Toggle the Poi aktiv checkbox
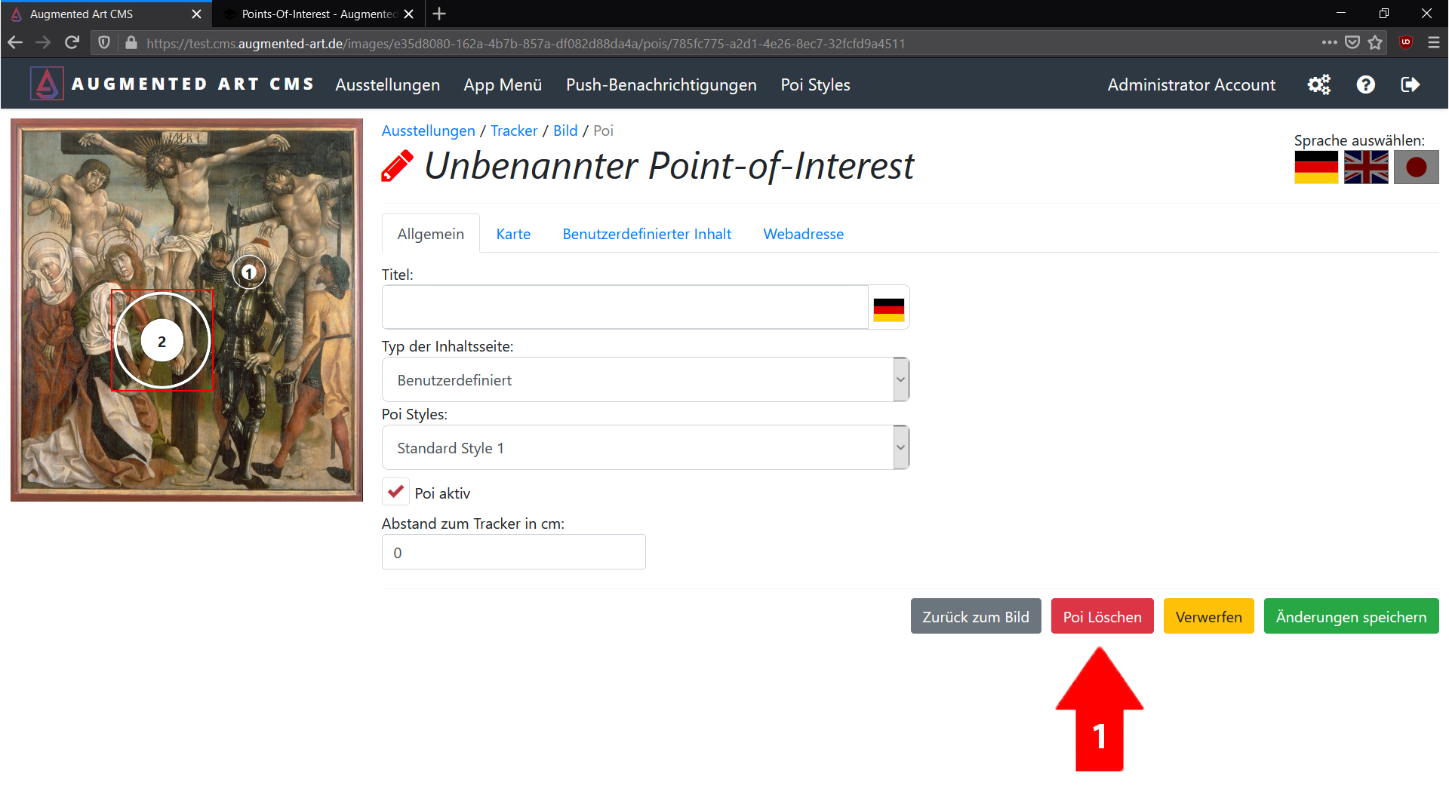Image resolution: width=1449 pixels, height=786 pixels. coord(395,492)
